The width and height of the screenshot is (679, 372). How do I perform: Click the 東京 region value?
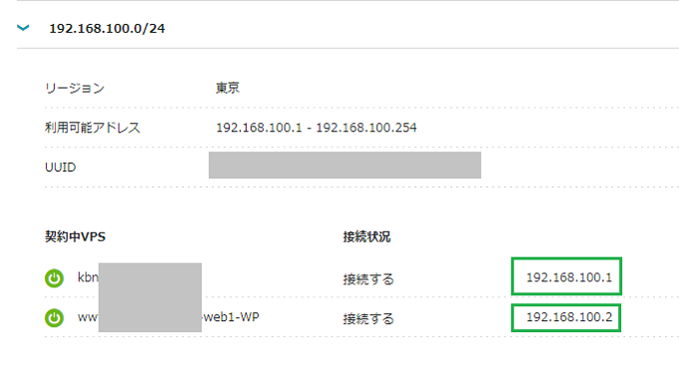(x=228, y=88)
